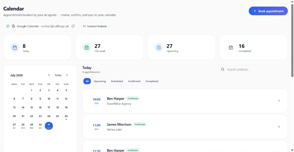
Task: Click the Confirmed badge on 10:00 Ben Harper
Action: 133,98
